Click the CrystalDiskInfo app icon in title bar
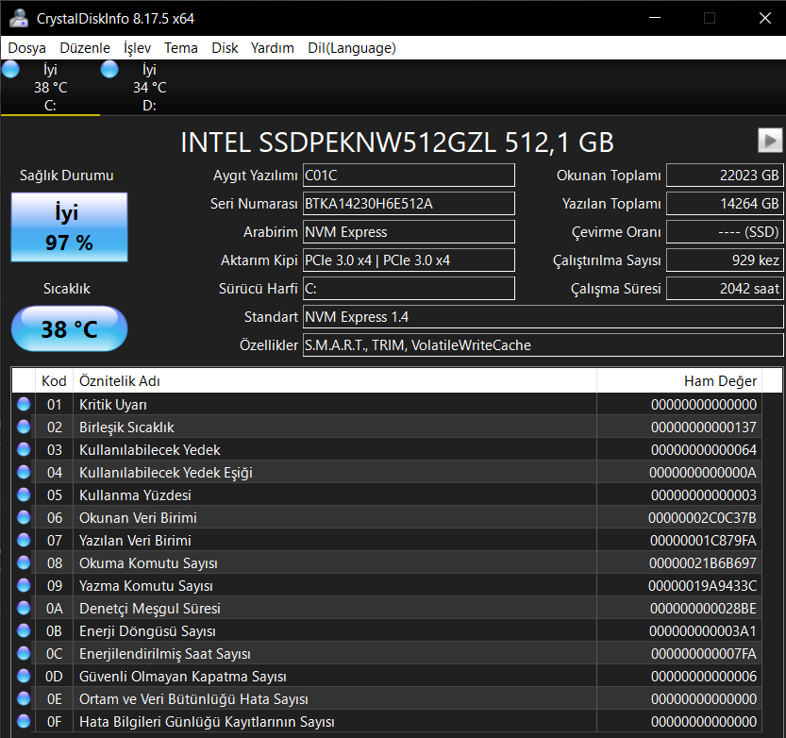This screenshot has height=738, width=786. 18,18
